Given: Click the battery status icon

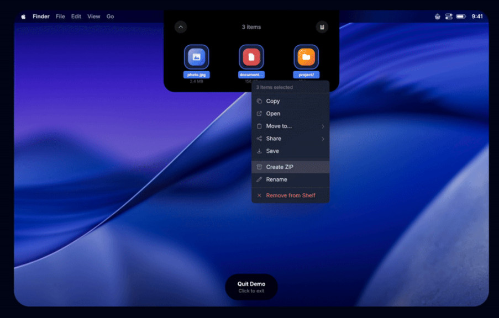Looking at the screenshot, I should (461, 17).
